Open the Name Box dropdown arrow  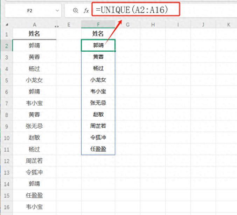(57, 11)
